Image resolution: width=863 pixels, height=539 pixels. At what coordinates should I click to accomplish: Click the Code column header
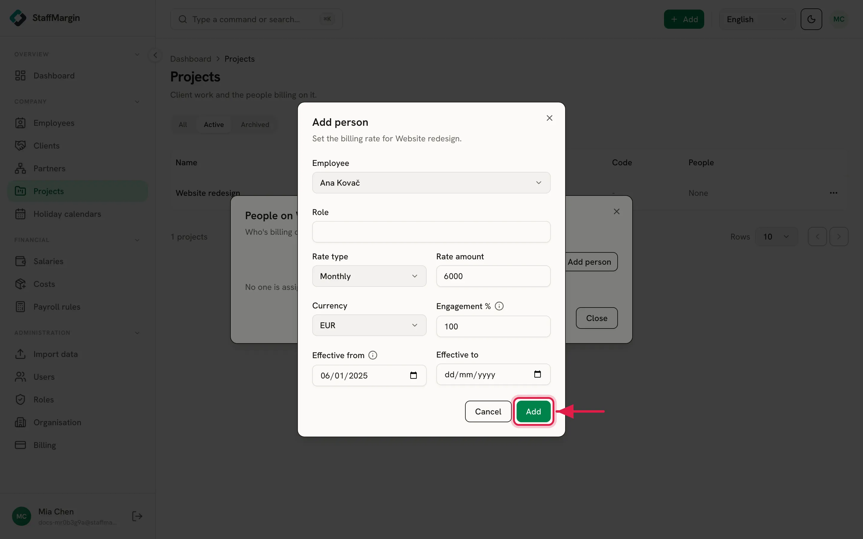[x=621, y=163]
